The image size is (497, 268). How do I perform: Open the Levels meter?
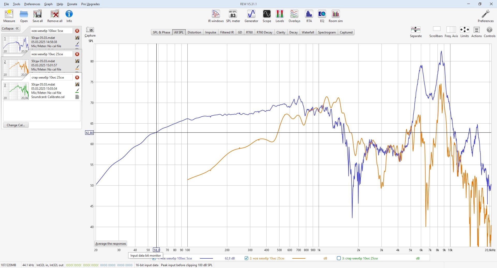coord(280,16)
